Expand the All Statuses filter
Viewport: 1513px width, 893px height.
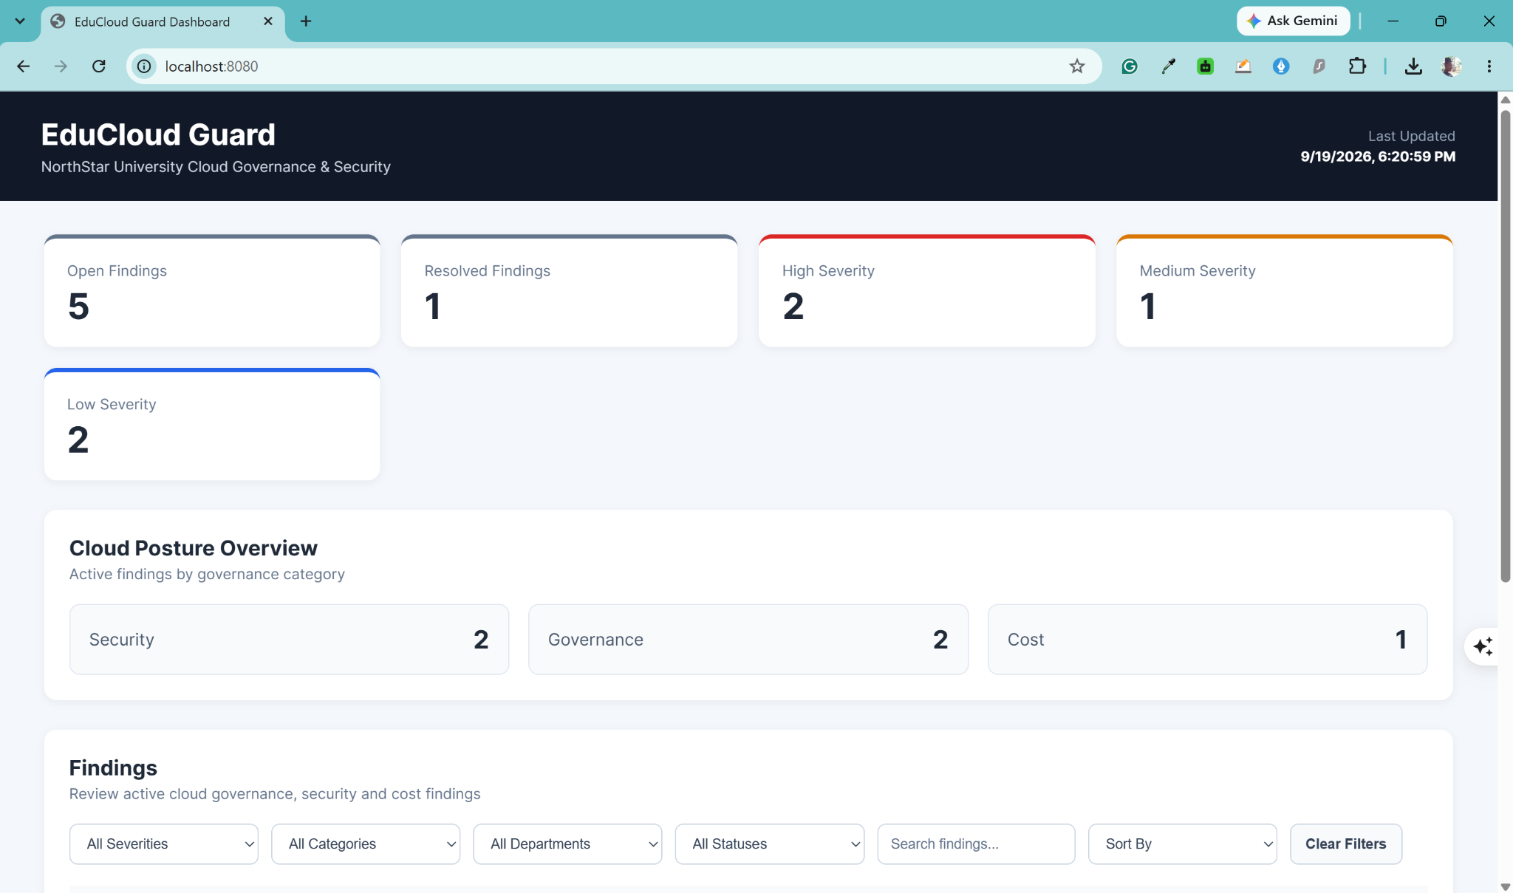(770, 844)
